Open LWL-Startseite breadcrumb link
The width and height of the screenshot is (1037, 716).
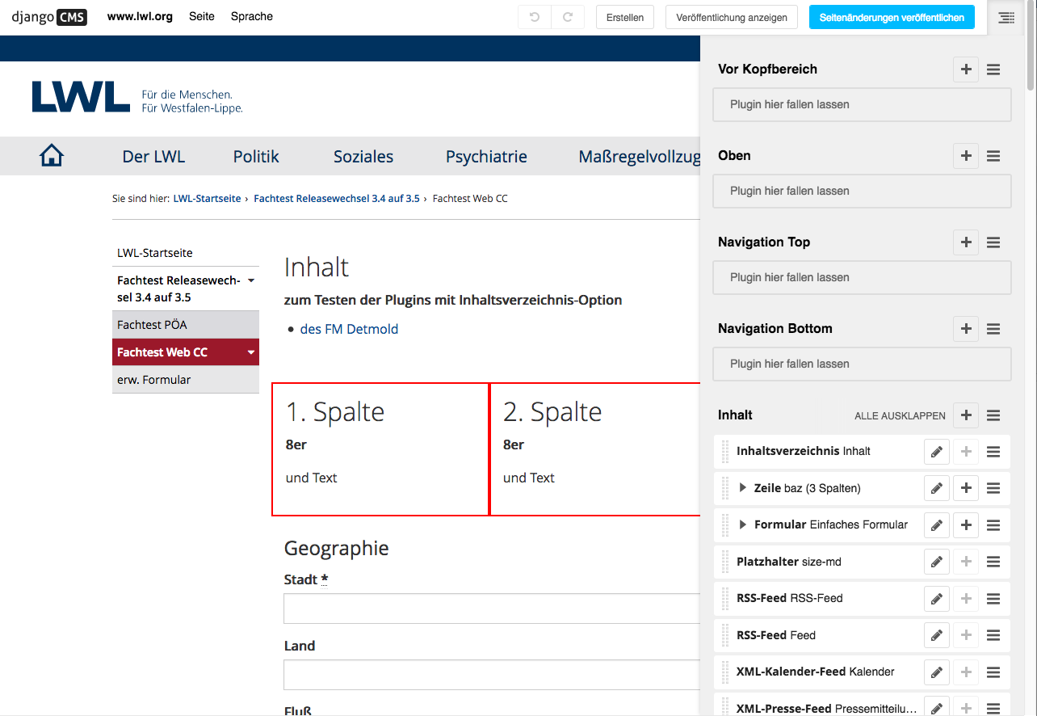point(207,198)
